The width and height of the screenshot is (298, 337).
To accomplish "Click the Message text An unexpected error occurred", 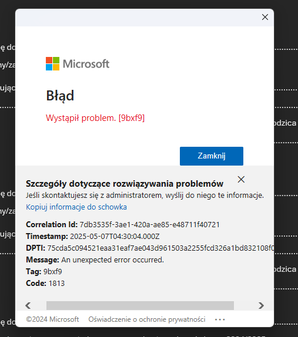I will click(x=112, y=260).
